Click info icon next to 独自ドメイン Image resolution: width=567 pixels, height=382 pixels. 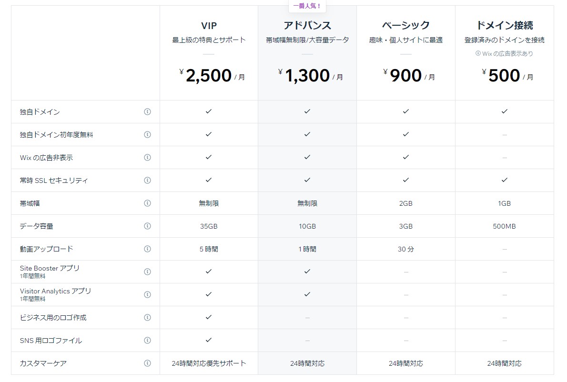[147, 112]
